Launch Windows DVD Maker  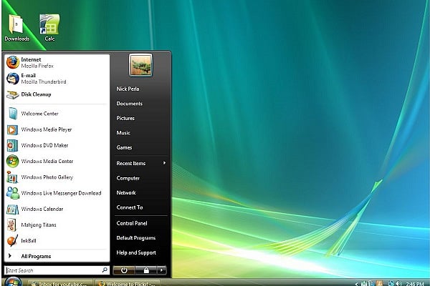coord(43,145)
